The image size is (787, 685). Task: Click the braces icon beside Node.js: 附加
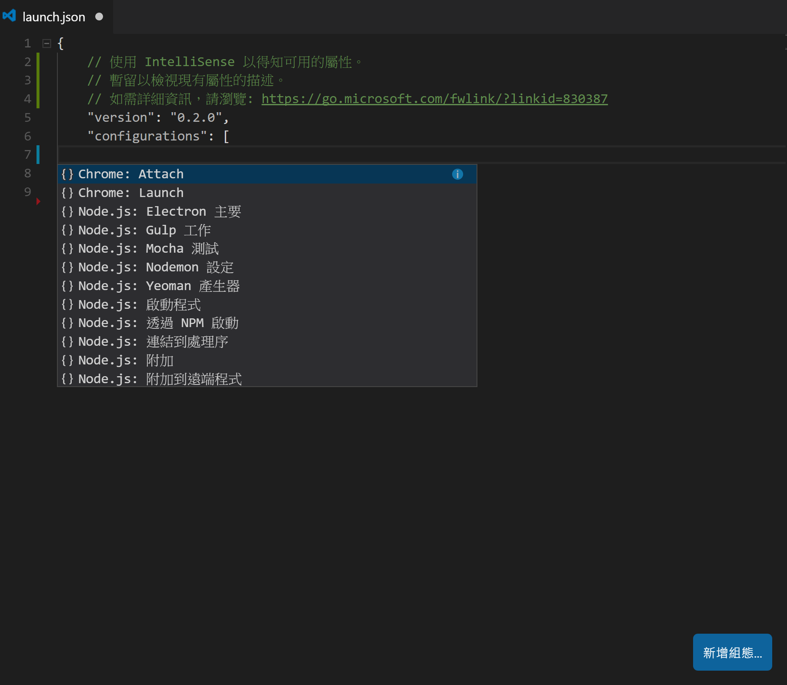[67, 361]
